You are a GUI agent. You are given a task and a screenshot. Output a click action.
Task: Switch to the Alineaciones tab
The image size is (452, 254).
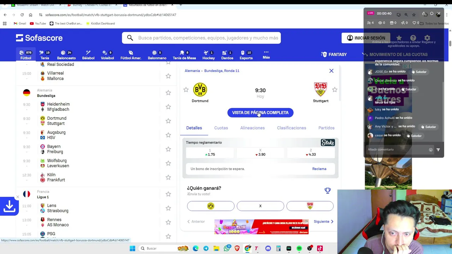(x=252, y=128)
